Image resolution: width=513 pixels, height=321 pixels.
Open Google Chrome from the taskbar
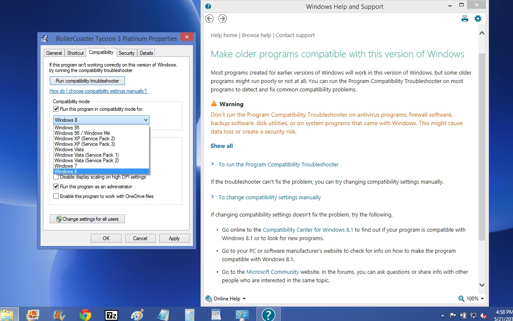85,315
